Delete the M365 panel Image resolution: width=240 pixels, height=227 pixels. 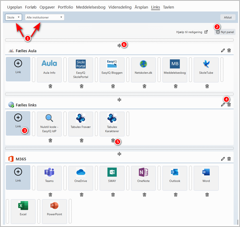pyautogui.click(x=229, y=159)
